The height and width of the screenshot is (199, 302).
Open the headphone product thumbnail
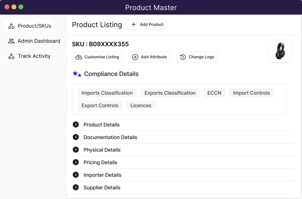(280, 51)
